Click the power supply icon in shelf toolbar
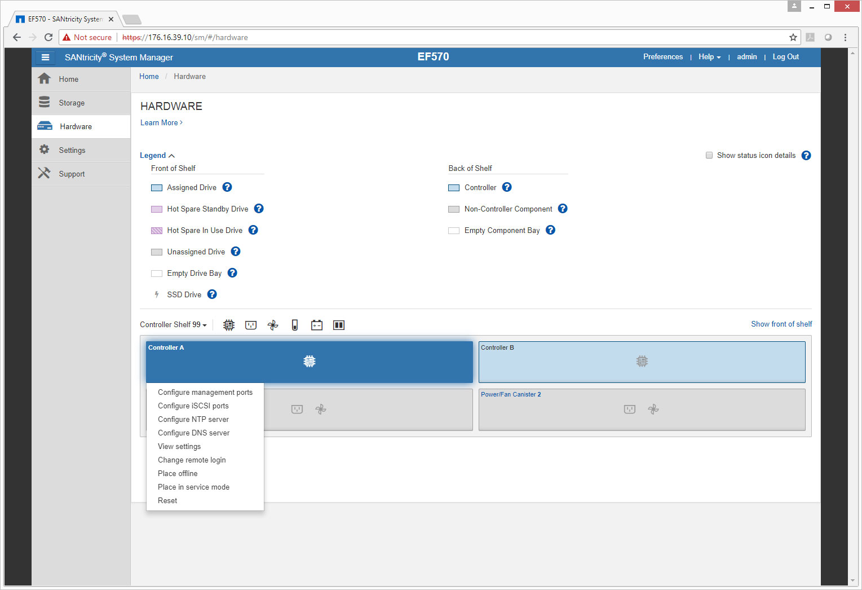The width and height of the screenshot is (862, 590). click(x=251, y=325)
